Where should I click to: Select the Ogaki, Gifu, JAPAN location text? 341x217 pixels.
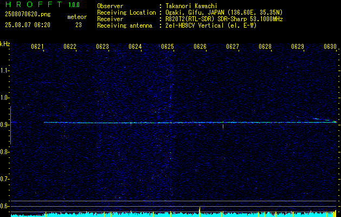(224, 12)
